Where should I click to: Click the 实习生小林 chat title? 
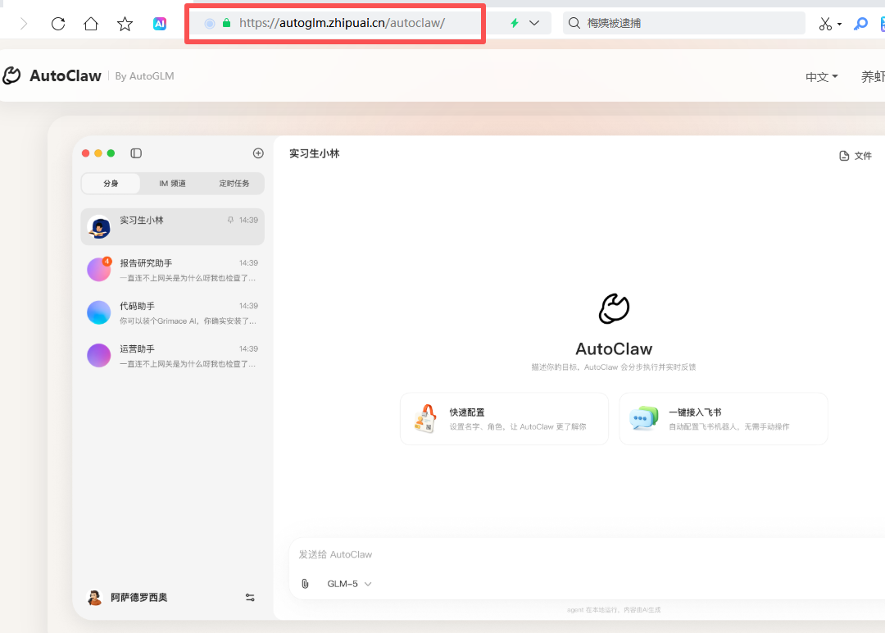(315, 153)
